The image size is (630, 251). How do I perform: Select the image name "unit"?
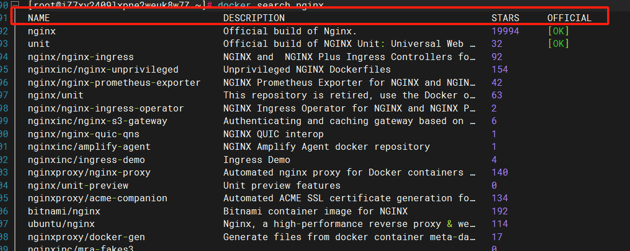[x=39, y=43]
